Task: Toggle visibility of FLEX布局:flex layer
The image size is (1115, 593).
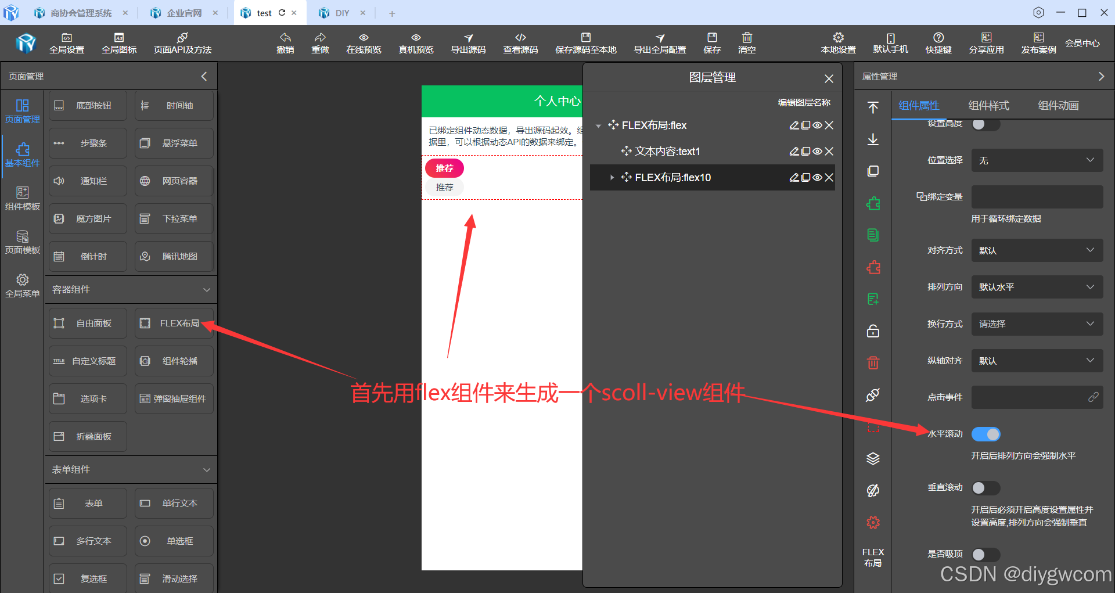Action: pyautogui.click(x=817, y=125)
